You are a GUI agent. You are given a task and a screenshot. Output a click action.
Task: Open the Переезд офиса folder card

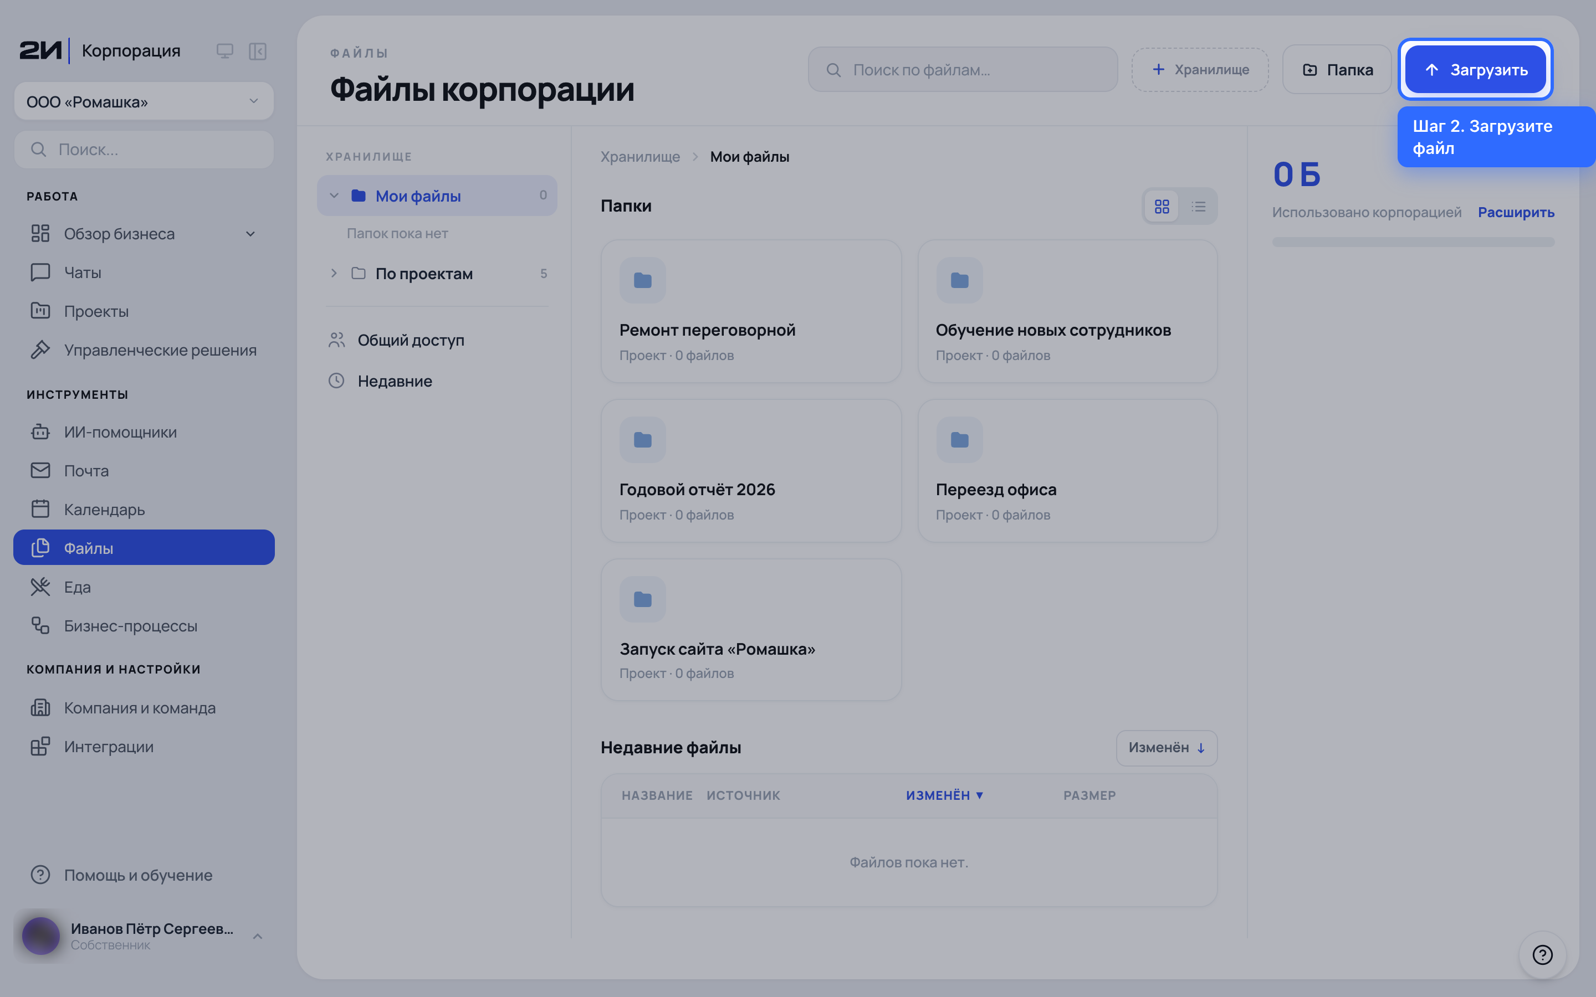pos(1067,471)
